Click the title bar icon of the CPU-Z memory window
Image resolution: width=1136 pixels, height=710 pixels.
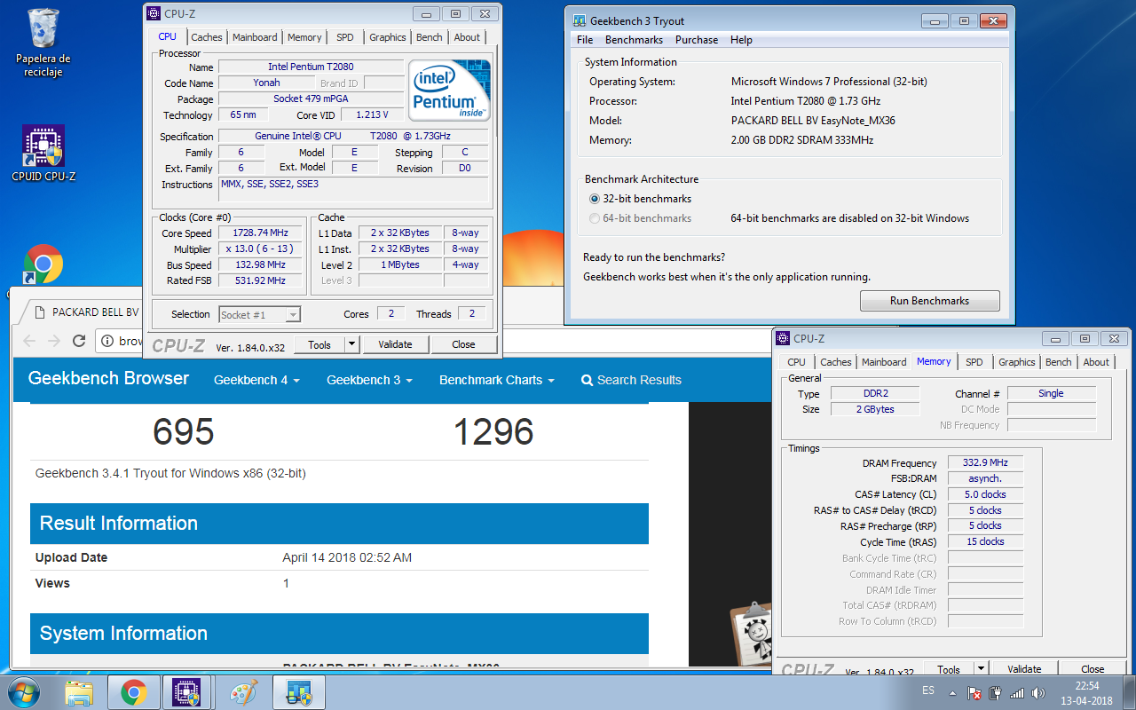[782, 338]
